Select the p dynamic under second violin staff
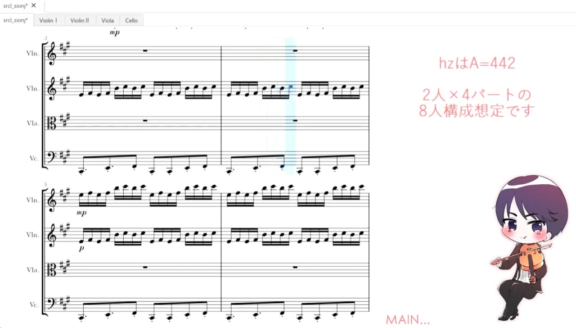This screenshot has height=328, width=576. click(82, 248)
